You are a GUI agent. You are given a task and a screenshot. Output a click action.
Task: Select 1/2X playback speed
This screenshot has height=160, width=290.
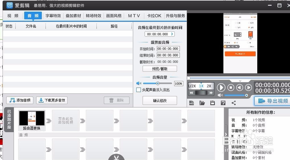[x=192, y=86]
